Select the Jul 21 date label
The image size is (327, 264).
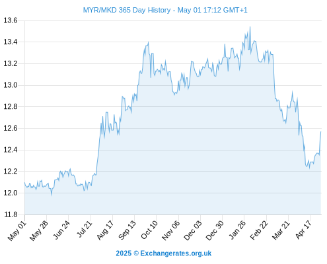point(85,229)
